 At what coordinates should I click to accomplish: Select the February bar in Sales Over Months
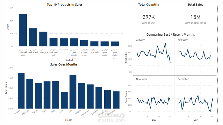[x=30, y=94]
